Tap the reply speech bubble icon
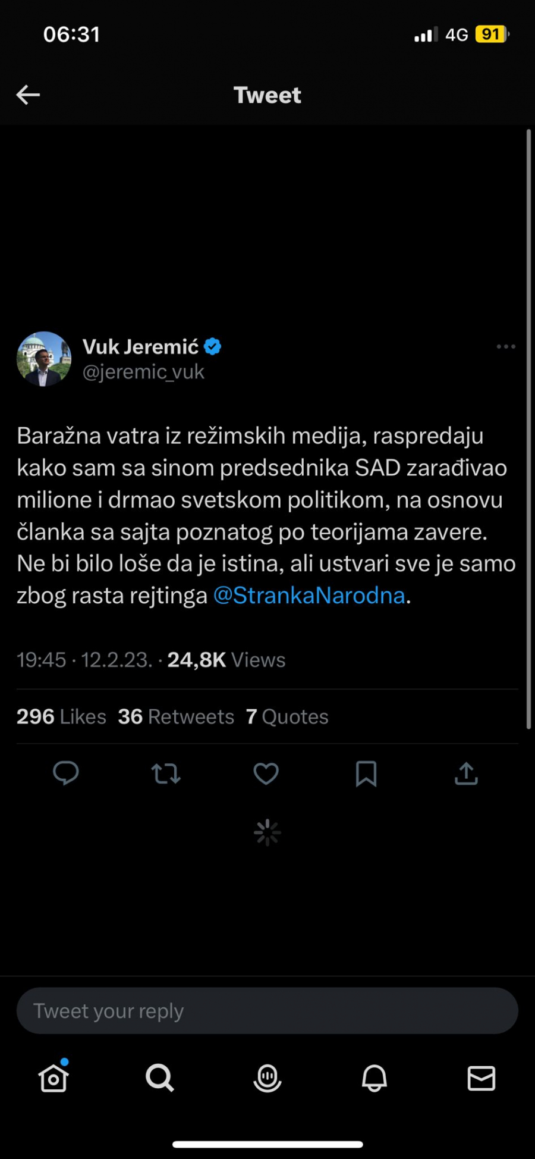 click(66, 773)
